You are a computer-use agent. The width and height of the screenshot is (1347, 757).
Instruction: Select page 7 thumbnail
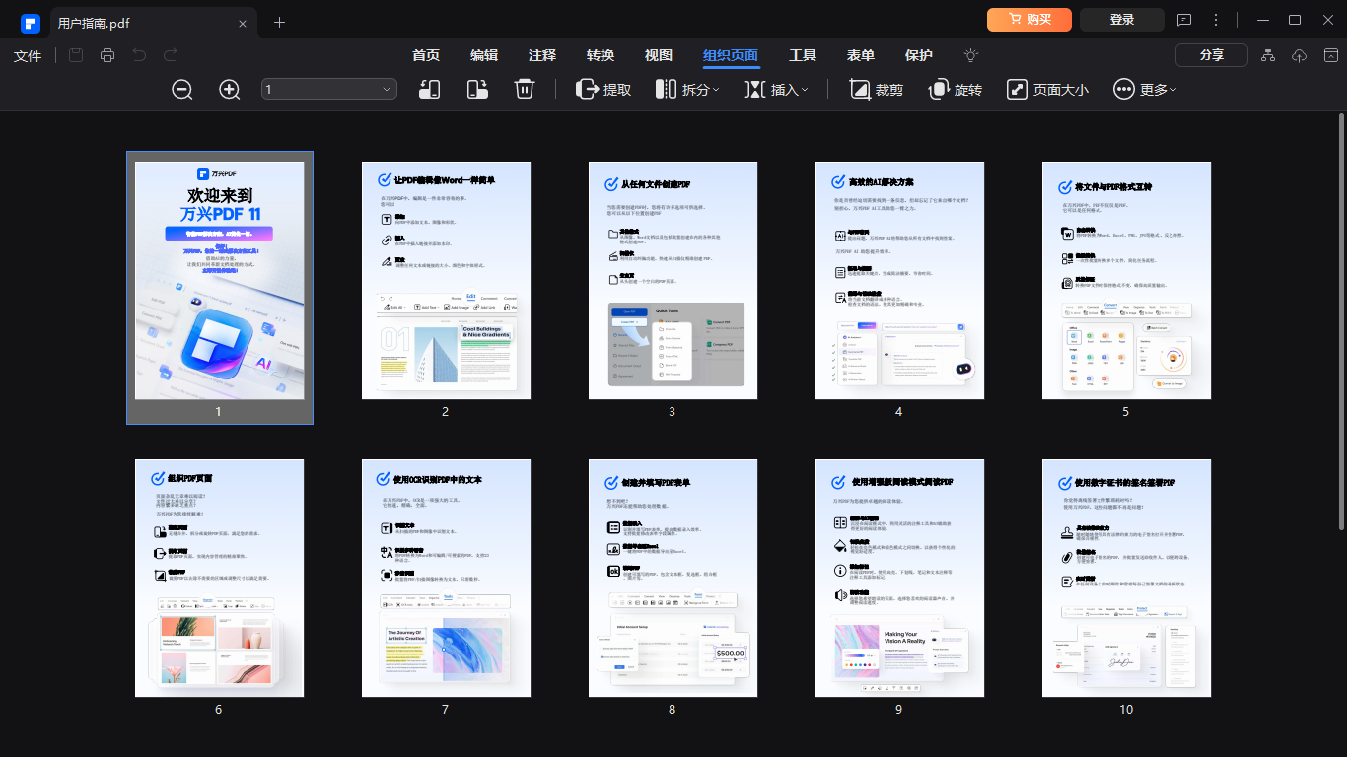pos(446,579)
